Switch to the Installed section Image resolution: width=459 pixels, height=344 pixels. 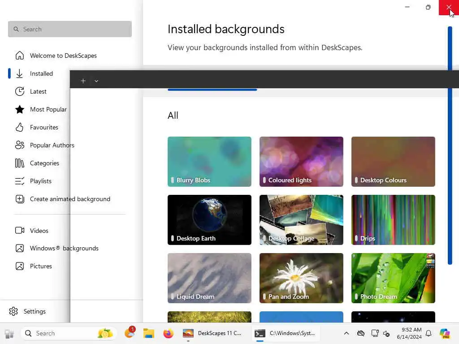click(x=41, y=73)
